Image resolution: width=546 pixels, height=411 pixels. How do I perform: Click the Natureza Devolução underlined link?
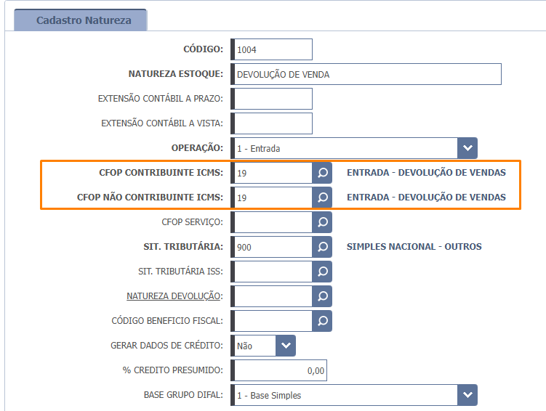click(x=174, y=296)
